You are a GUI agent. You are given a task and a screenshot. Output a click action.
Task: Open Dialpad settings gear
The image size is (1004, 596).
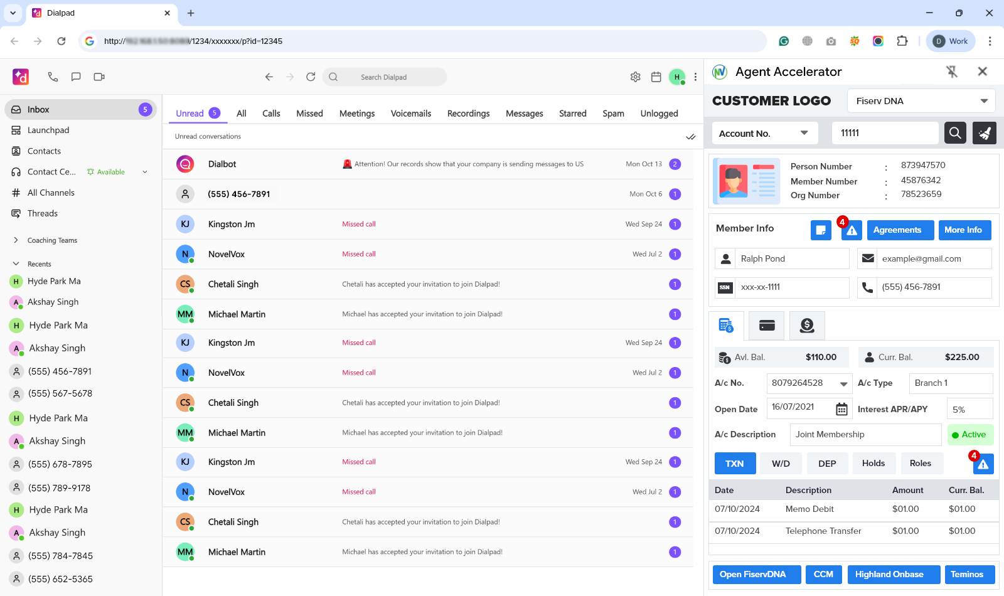[636, 77]
